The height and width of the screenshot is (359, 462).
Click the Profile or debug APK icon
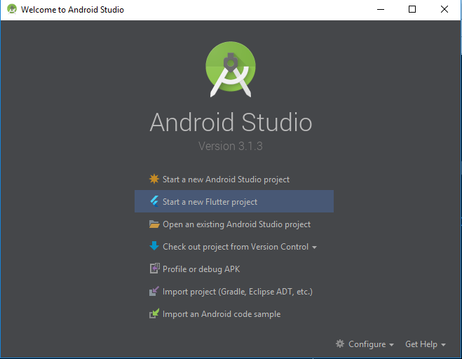point(154,269)
